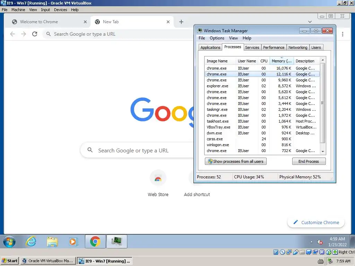This screenshot has width=355, height=266.
Task: Click VirtualBox USB status icon
Action: [295, 252]
